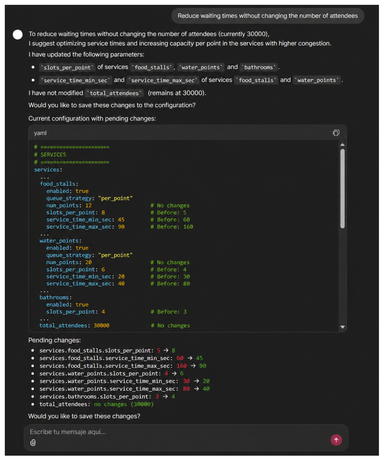The image size is (383, 461).
Task: Send the message with the red arrow button
Action: 336,440
